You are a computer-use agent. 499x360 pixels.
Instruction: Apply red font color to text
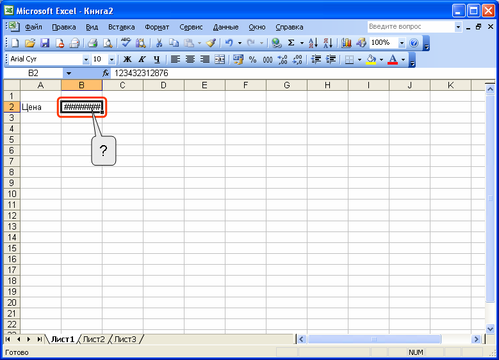[393, 59]
